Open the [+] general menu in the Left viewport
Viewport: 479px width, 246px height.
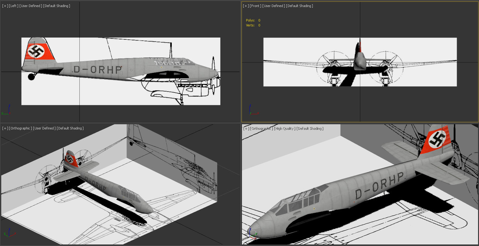coord(5,6)
